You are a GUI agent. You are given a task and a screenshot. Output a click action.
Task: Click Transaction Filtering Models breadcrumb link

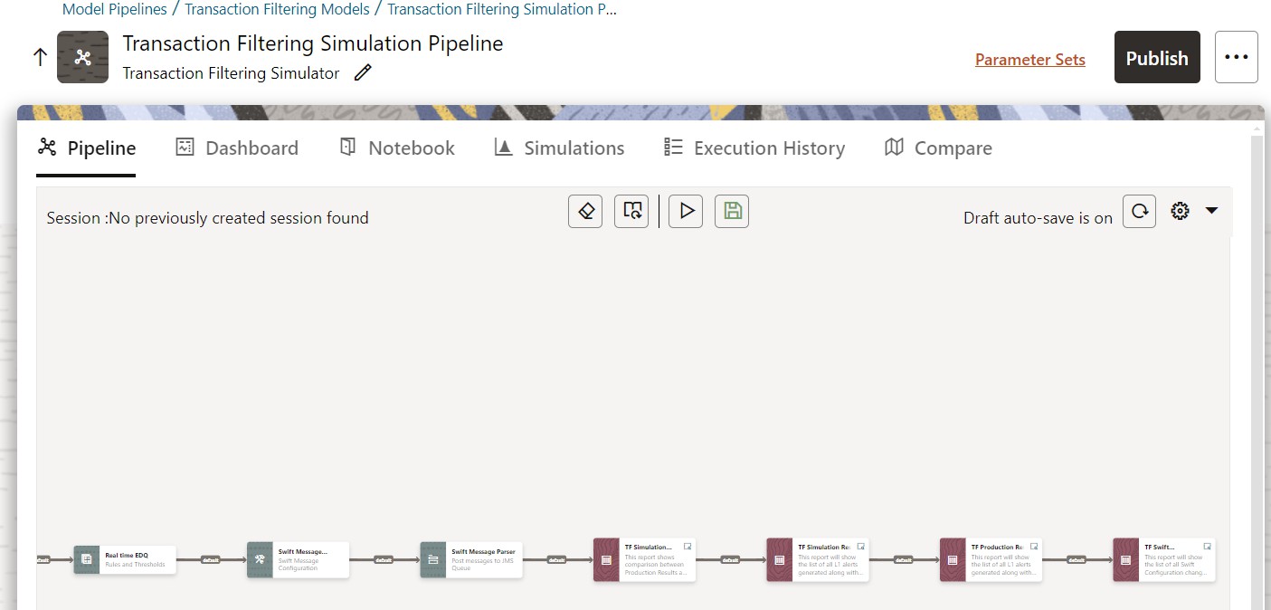[x=277, y=9]
